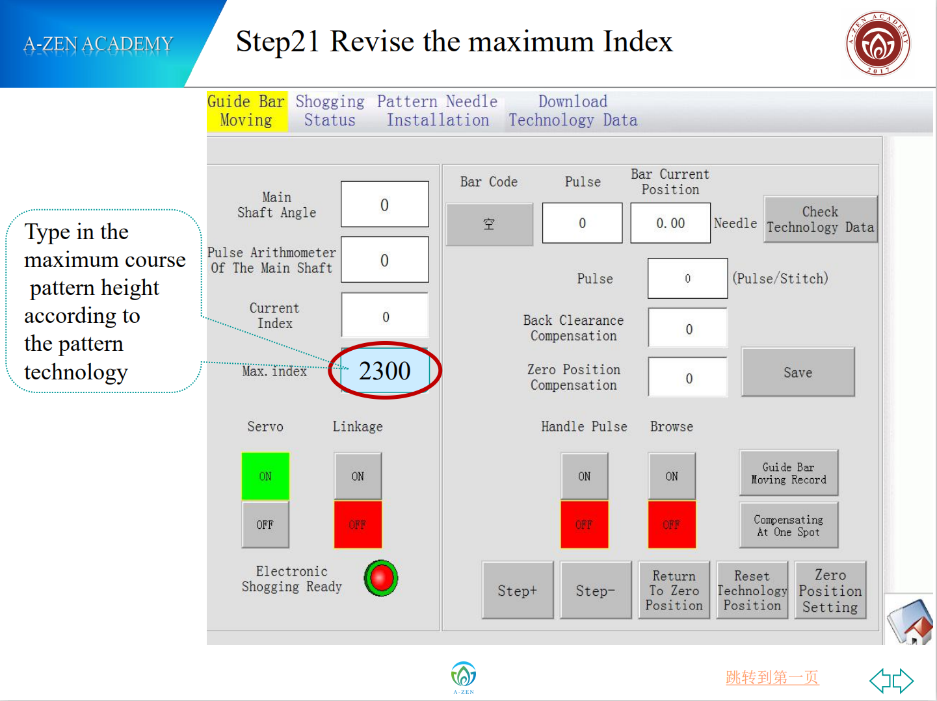Open Download Technology Data tab
The height and width of the screenshot is (701, 937).
coord(573,111)
